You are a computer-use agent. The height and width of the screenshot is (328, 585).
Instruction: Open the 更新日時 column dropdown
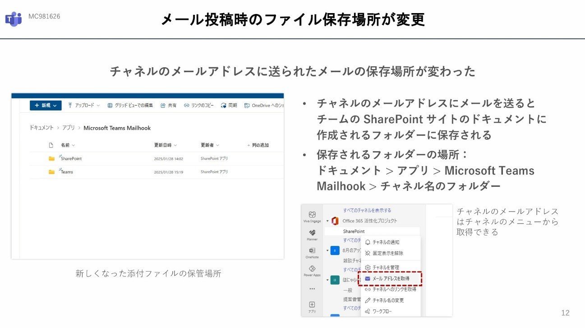point(166,145)
